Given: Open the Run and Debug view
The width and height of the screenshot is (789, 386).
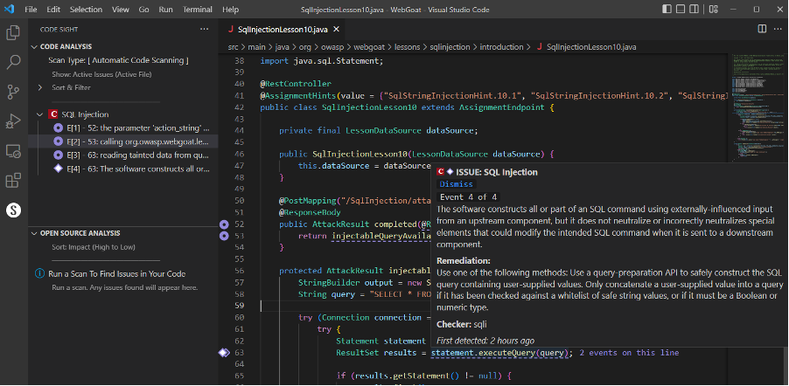Looking at the screenshot, I should [x=13, y=121].
